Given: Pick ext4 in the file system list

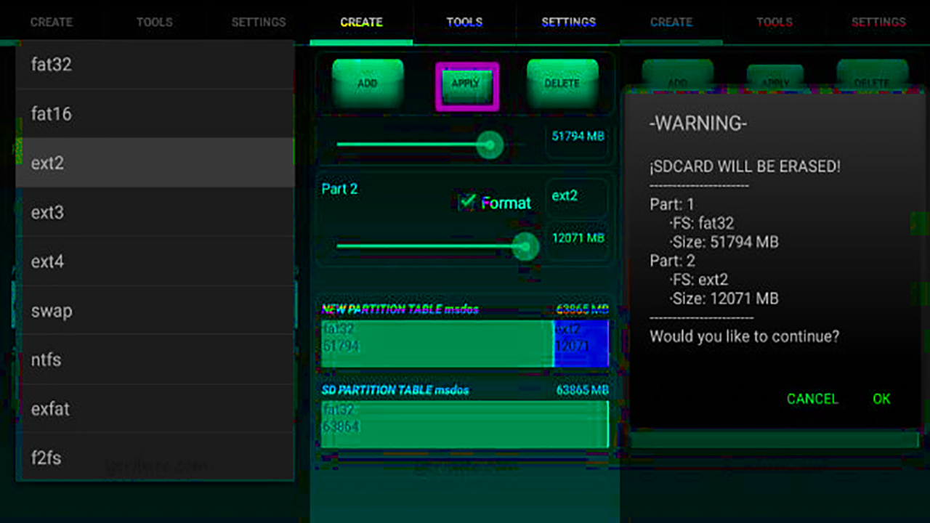Looking at the screenshot, I should 155,261.
